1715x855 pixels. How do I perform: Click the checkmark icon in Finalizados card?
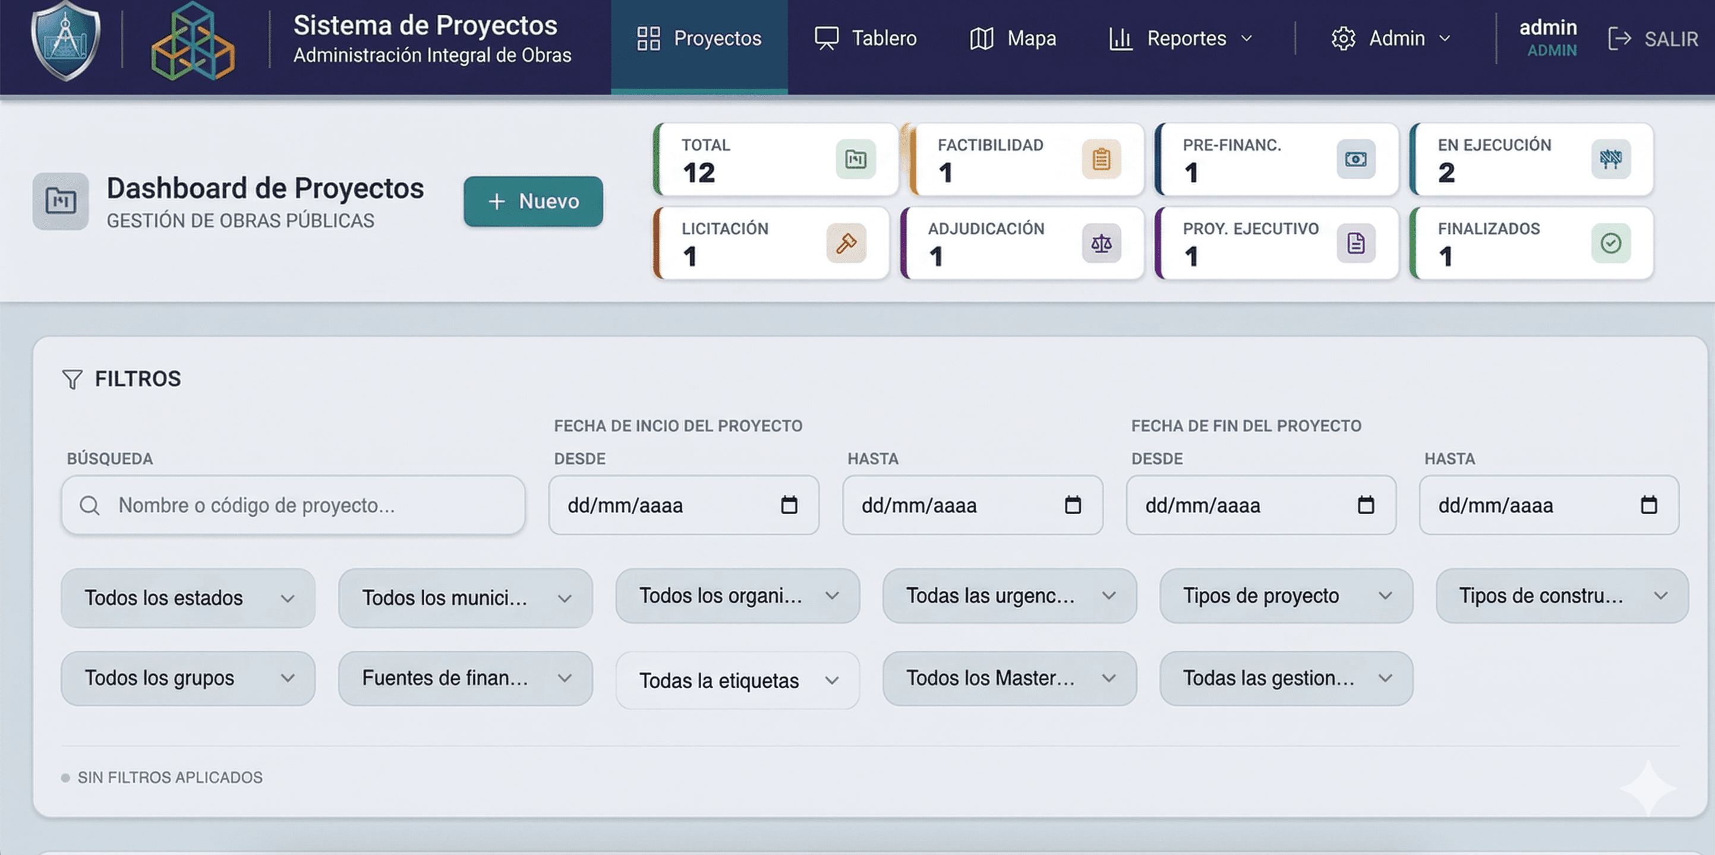coord(1610,243)
